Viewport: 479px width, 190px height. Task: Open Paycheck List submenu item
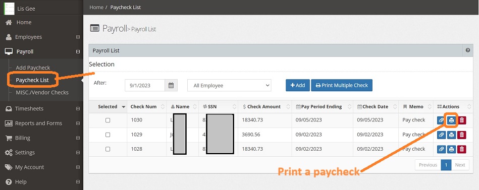(32, 80)
